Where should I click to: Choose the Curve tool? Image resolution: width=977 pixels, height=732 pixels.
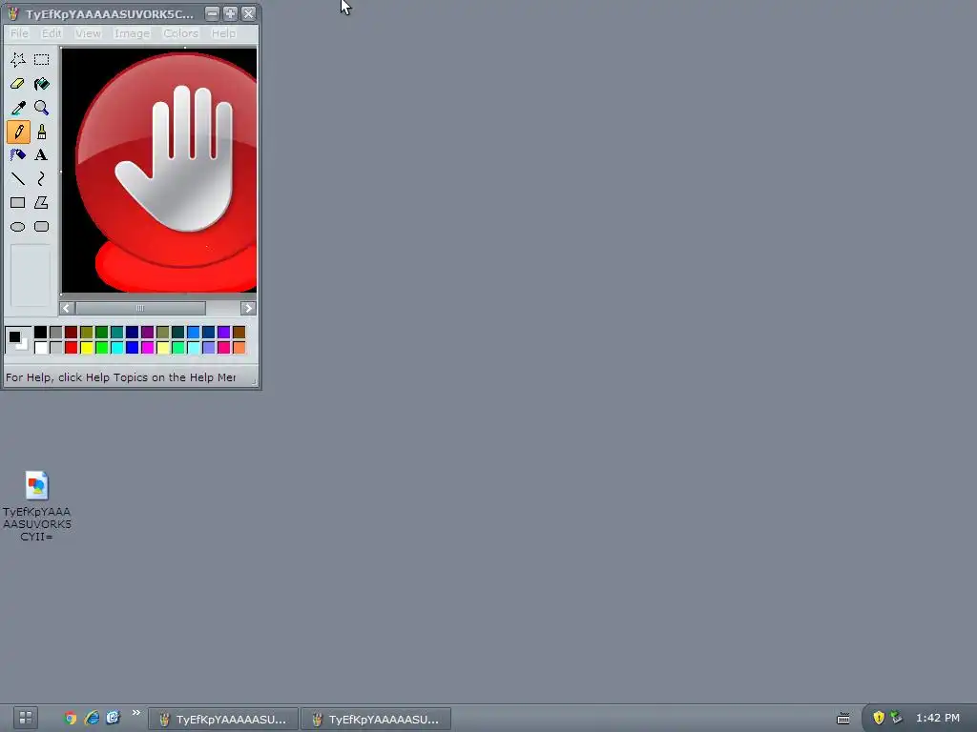pyautogui.click(x=42, y=178)
